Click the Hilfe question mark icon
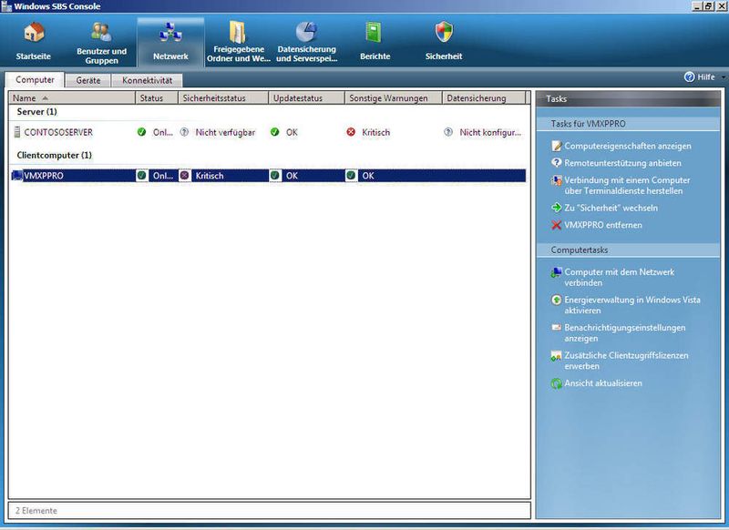The height and width of the screenshot is (530, 729). pos(689,77)
